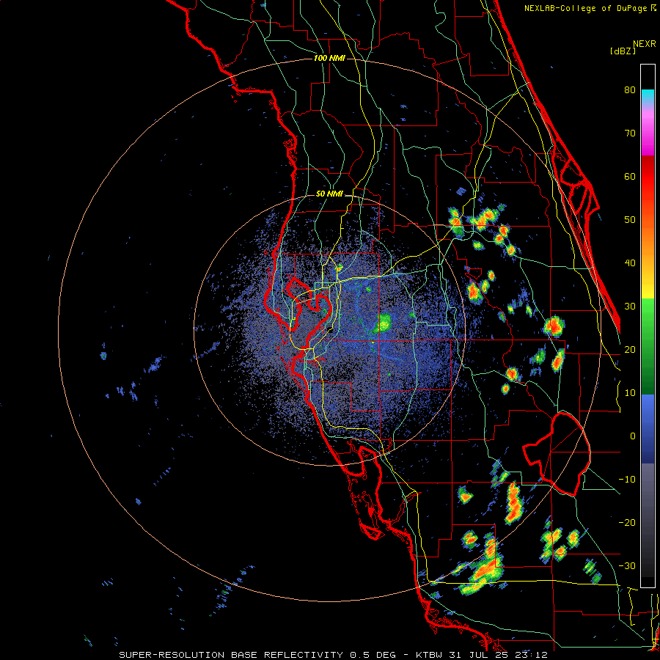The image size is (660, 660).
Task: Click the Lake Okeechobee outline on the map
Action: (x=557, y=454)
